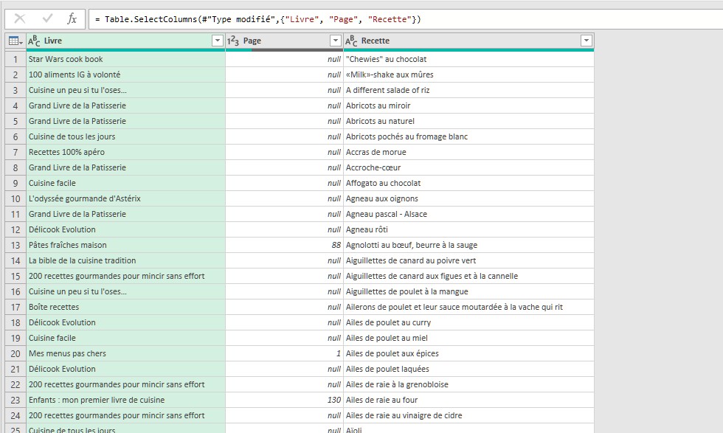
Task: Open the Livre column filter dropdown
Action: 217,41
